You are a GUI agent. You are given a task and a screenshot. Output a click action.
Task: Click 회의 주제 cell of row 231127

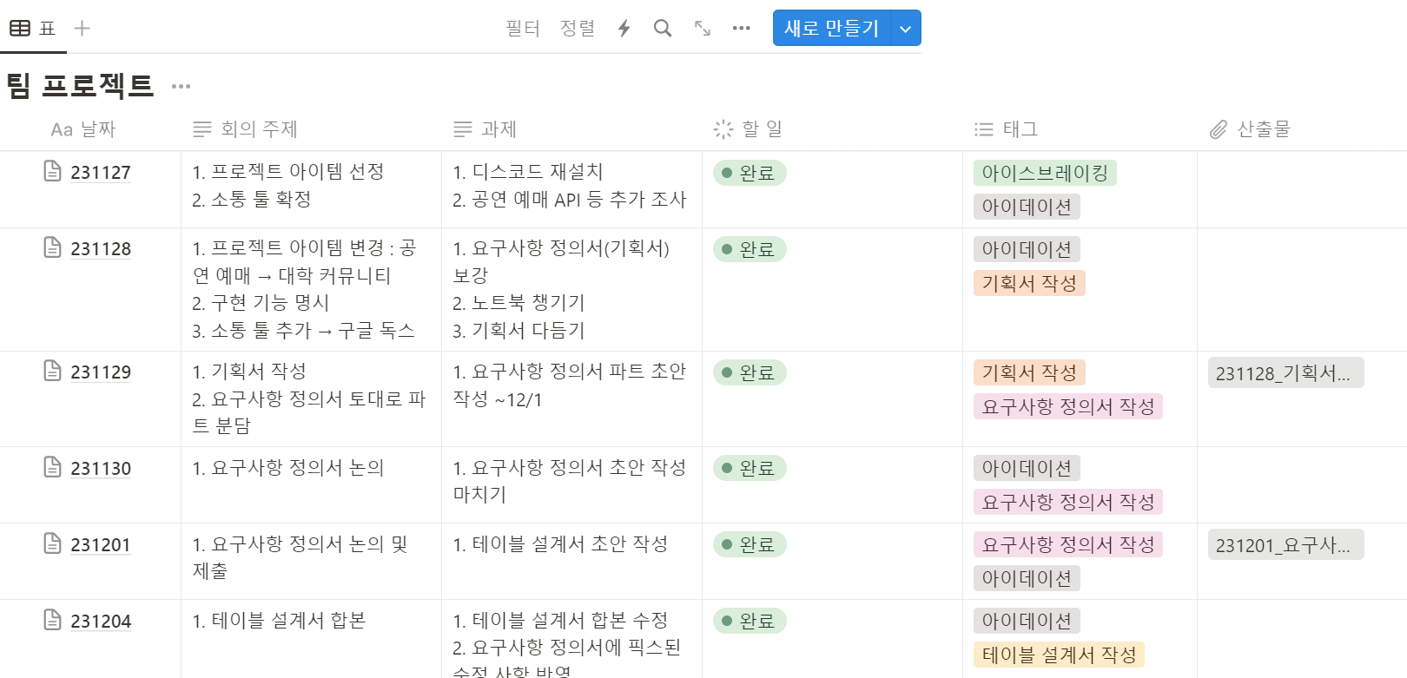(311, 189)
